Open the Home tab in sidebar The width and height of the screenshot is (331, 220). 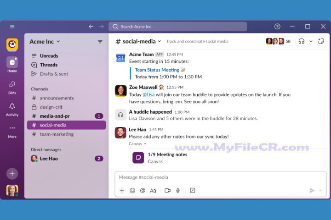click(12, 65)
